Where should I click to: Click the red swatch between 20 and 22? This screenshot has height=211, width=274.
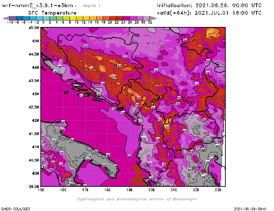coord(113,18)
